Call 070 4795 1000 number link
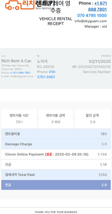 [92, 15]
